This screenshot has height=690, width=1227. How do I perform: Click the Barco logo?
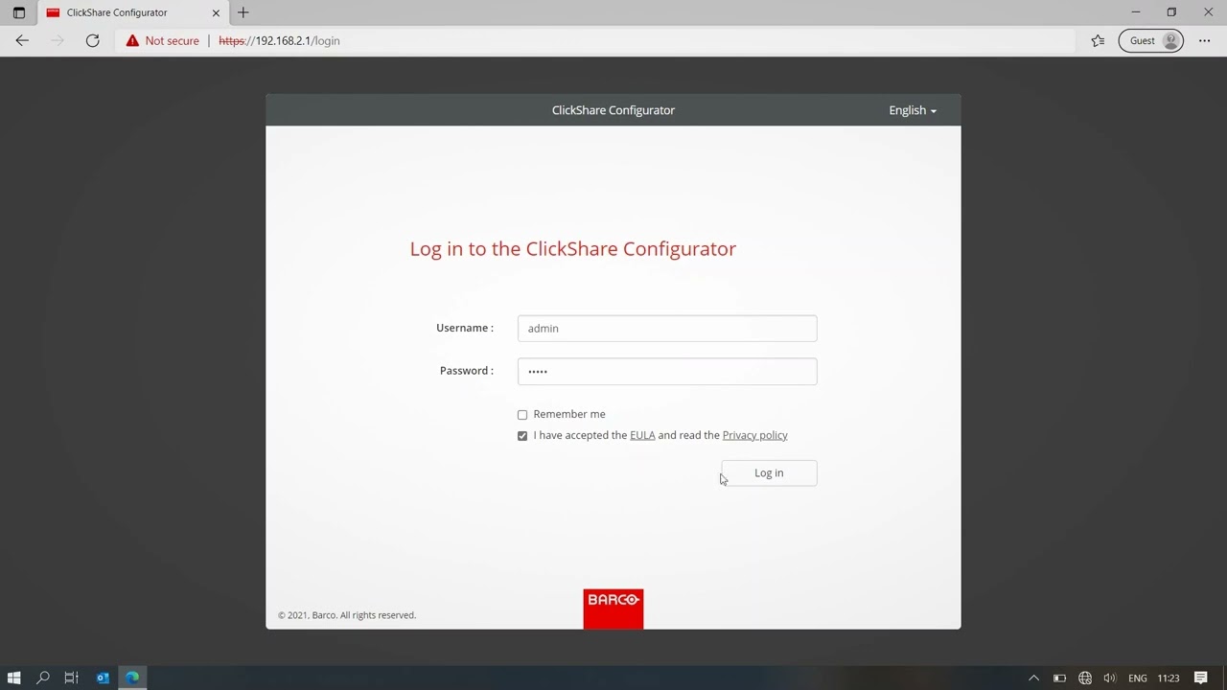[x=613, y=609]
